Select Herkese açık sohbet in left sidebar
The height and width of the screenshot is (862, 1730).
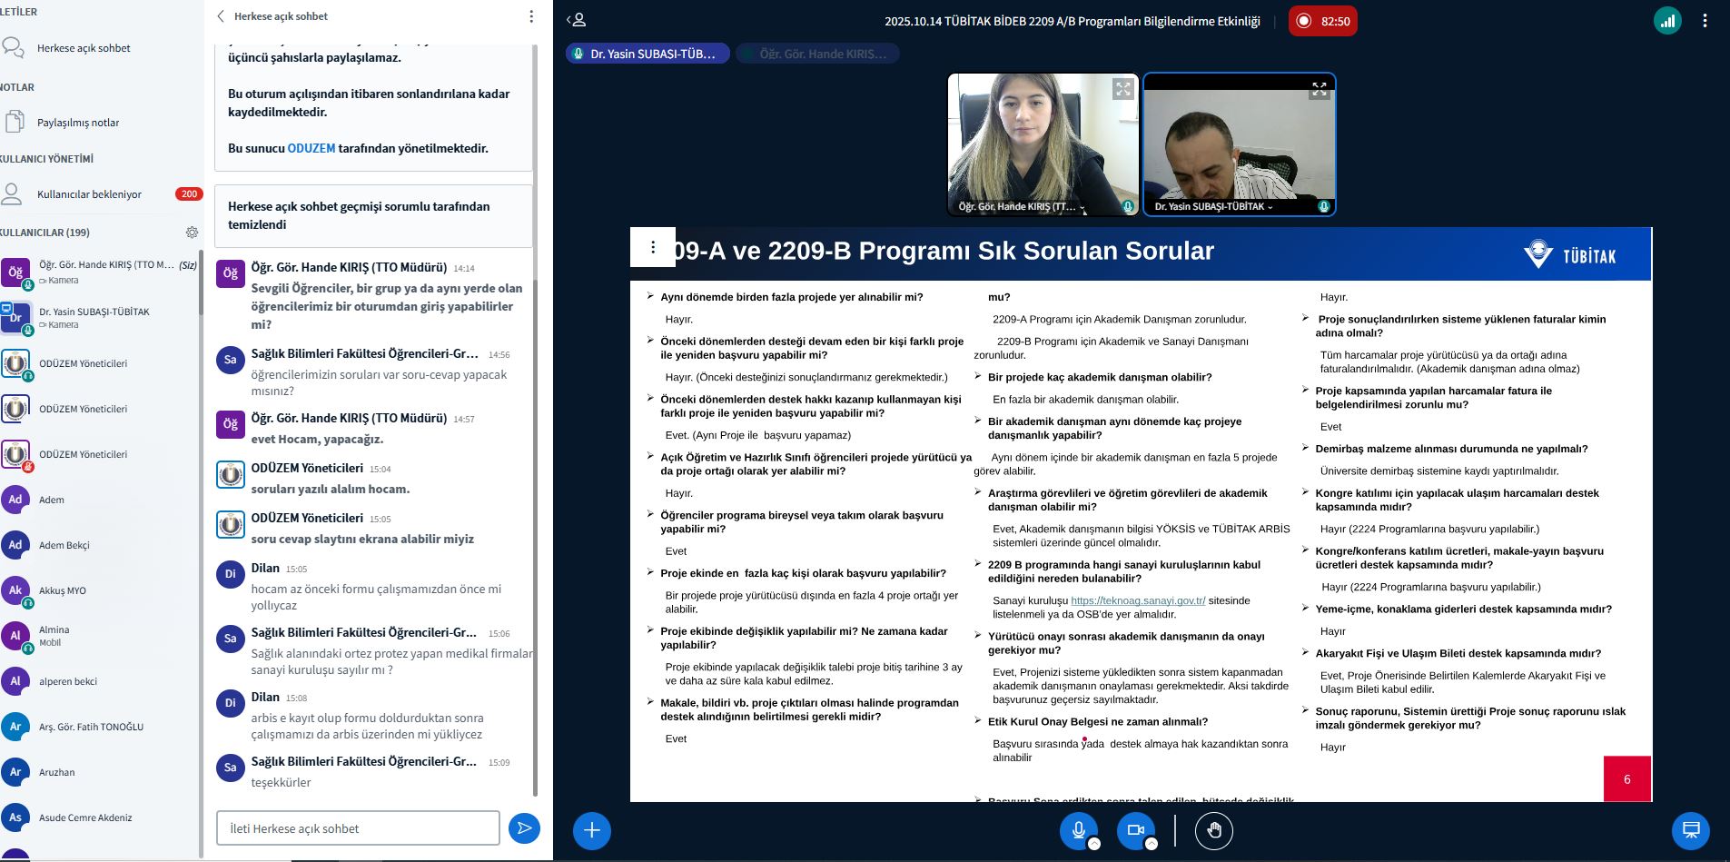point(83,48)
